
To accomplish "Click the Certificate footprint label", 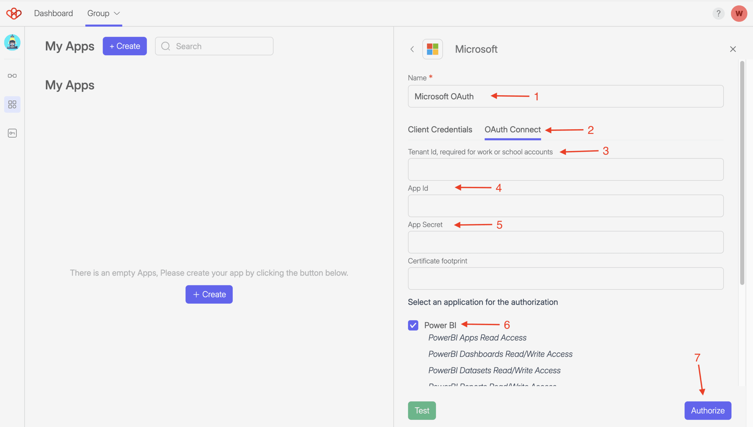I will (437, 261).
